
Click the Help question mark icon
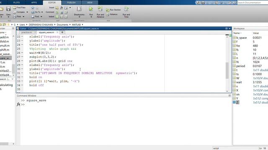pyautogui.click(x=234, y=2)
